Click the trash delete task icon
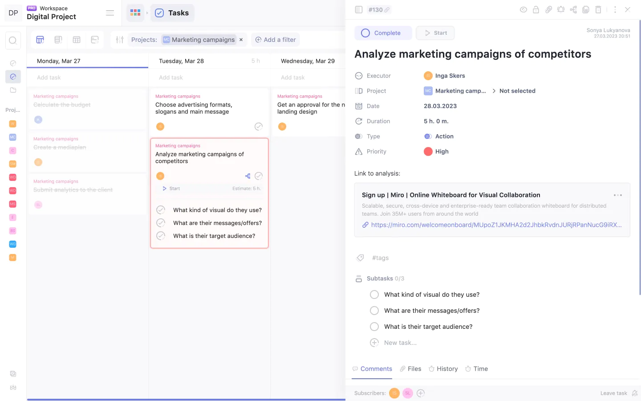Screen dimensions: 641x401 point(598,9)
